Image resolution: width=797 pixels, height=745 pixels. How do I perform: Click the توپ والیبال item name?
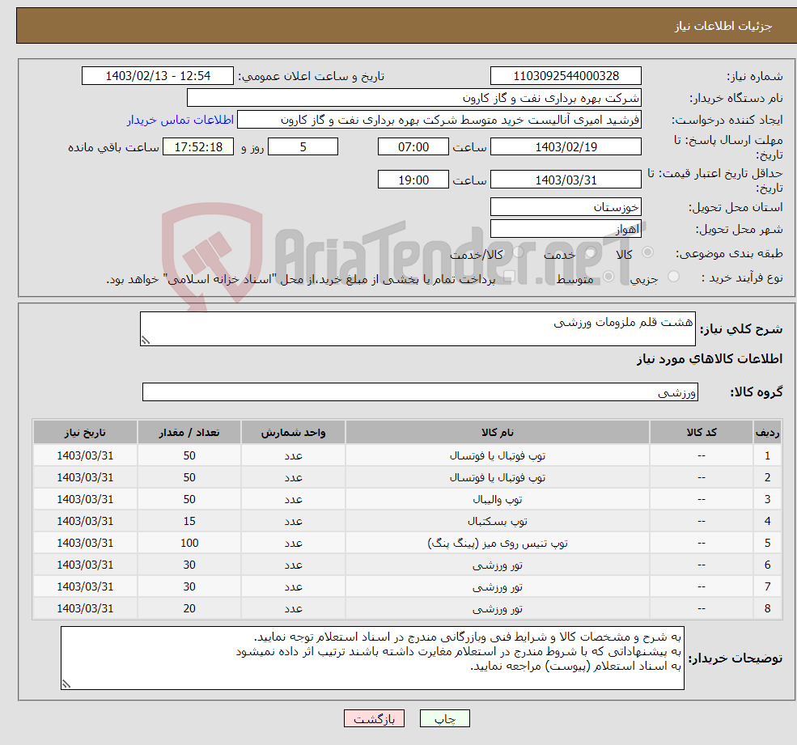497,500
